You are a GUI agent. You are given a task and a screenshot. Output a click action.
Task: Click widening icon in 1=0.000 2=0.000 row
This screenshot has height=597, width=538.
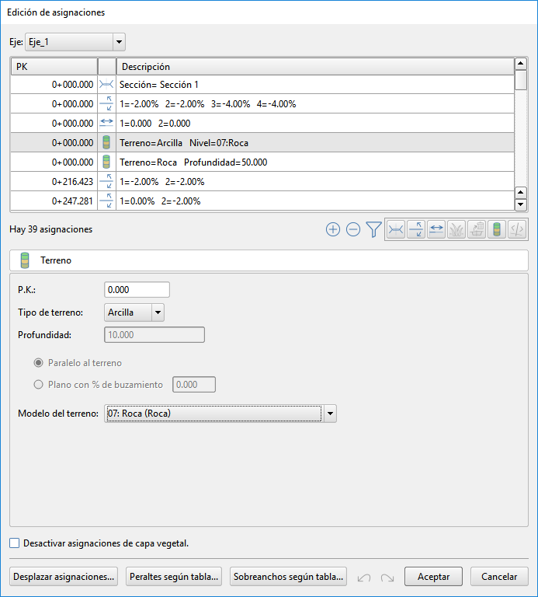pos(106,123)
